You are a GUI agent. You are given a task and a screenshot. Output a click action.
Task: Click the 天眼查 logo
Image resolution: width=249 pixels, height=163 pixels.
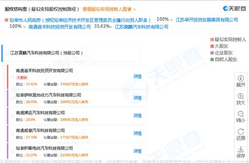point(234,9)
